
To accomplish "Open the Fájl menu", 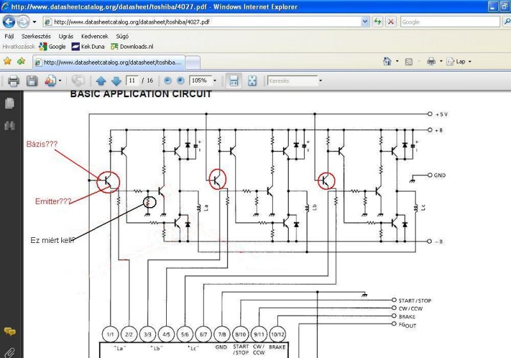I will pyautogui.click(x=9, y=36).
